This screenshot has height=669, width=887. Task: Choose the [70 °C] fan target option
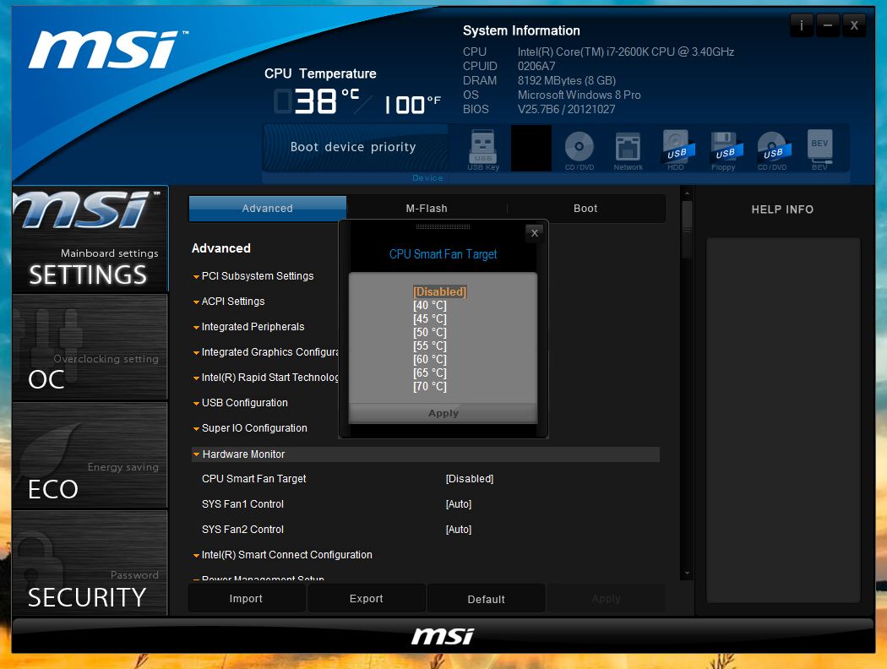(x=429, y=387)
